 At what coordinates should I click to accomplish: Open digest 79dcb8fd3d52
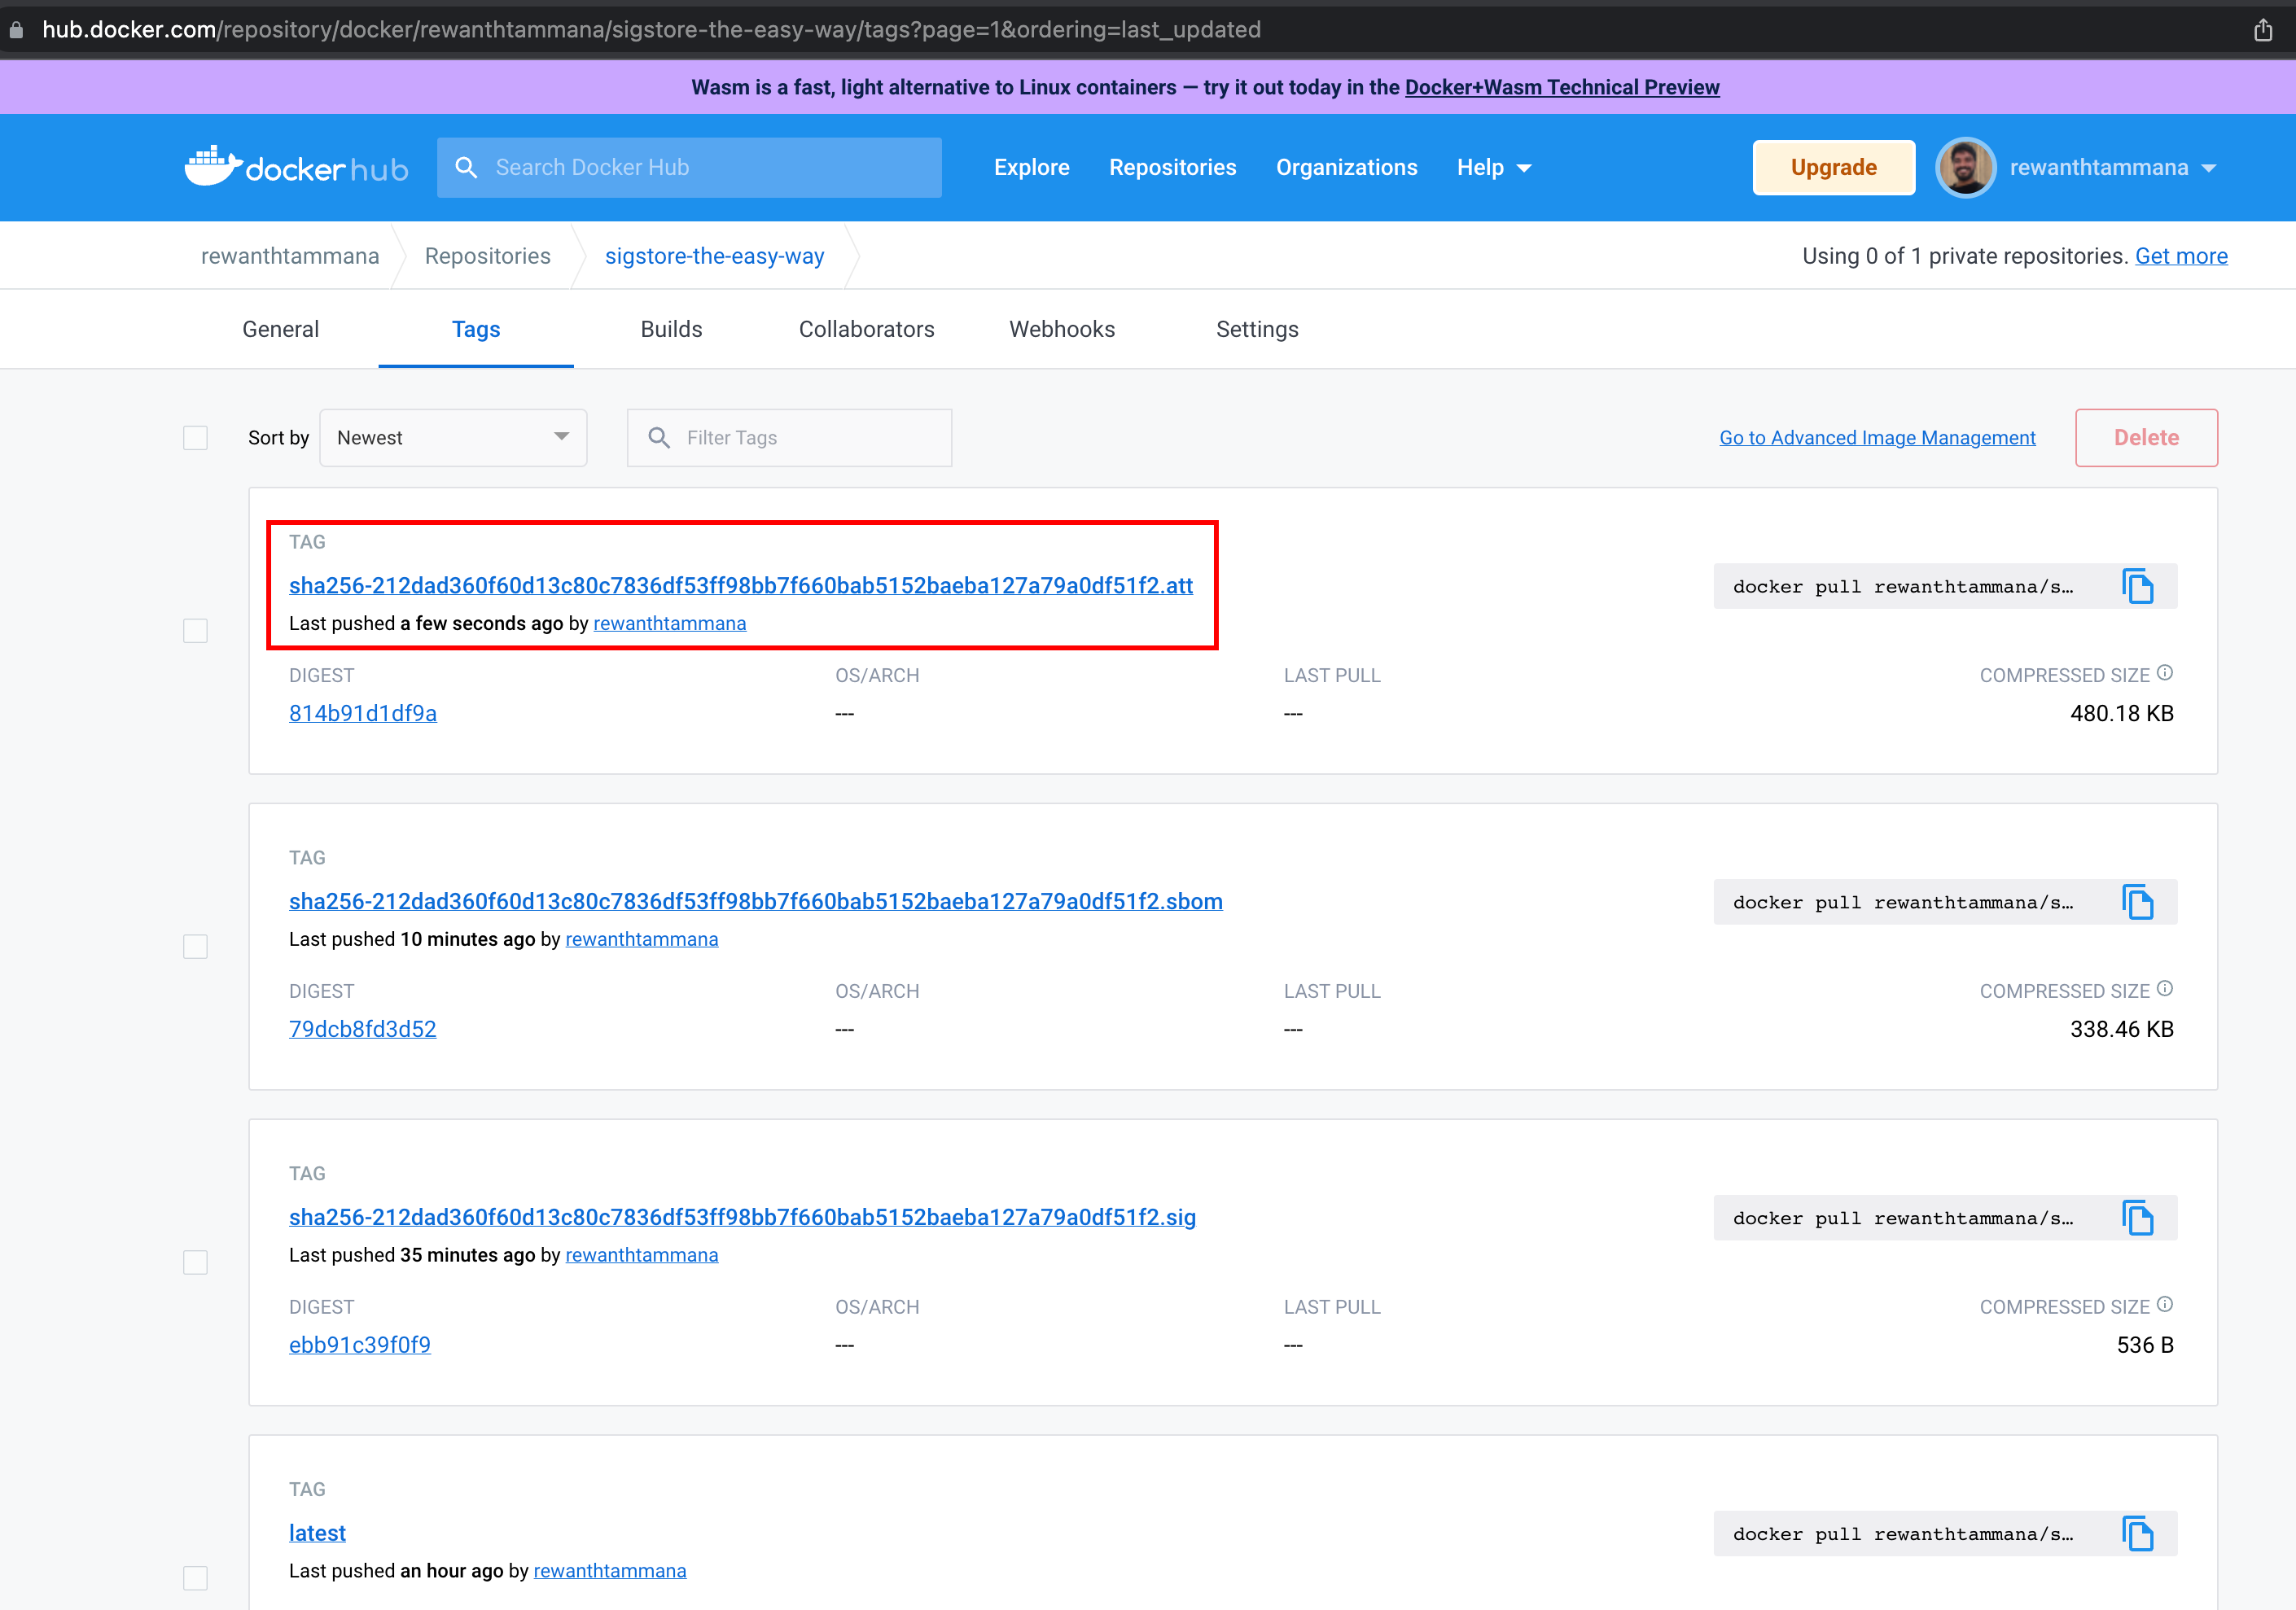[x=363, y=1030]
